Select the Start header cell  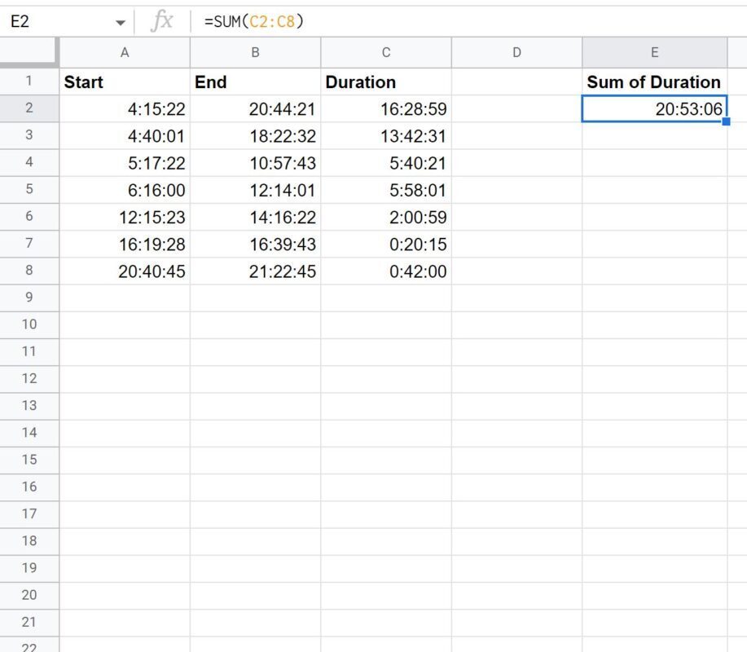point(125,81)
